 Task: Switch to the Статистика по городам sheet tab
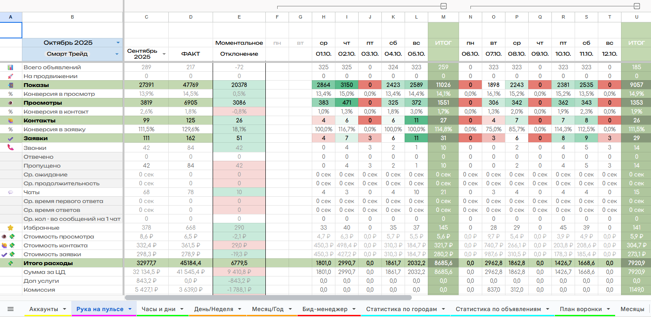coord(402,309)
